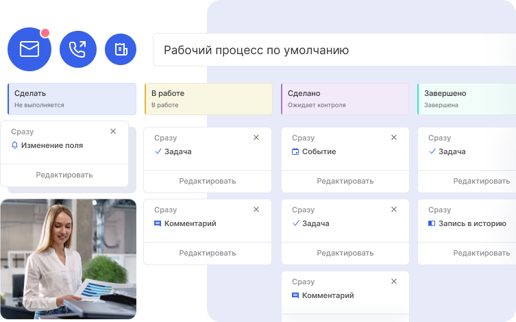
Task: Click checkmark icon on Завершено Задача card
Action: point(432,151)
